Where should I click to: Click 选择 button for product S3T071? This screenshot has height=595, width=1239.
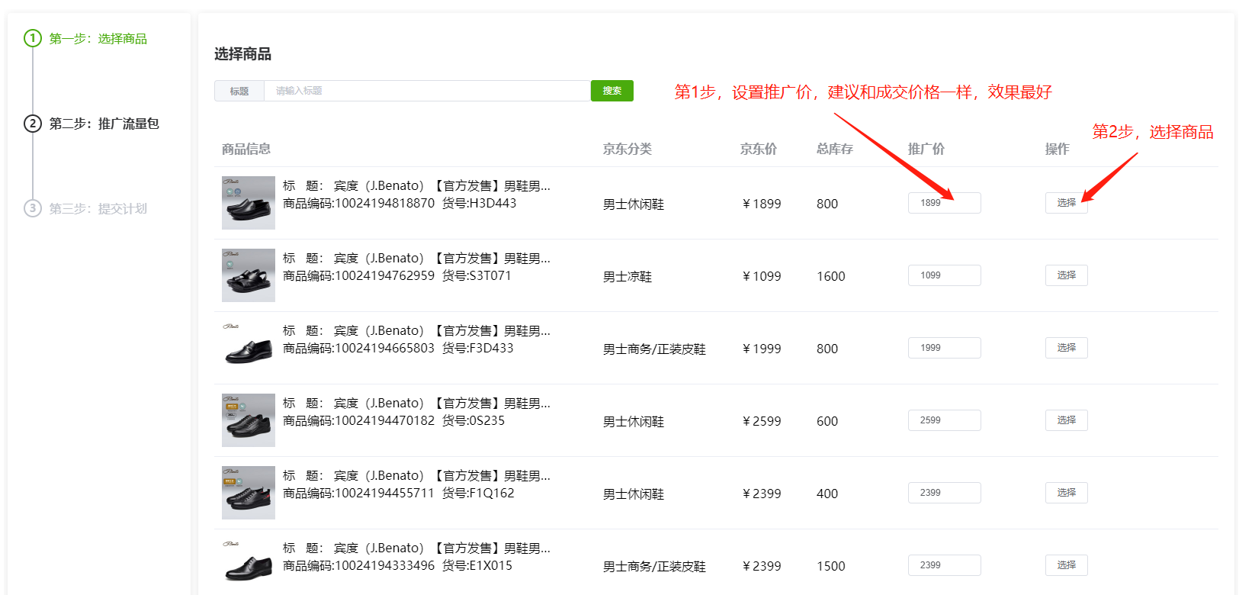[x=1066, y=275]
